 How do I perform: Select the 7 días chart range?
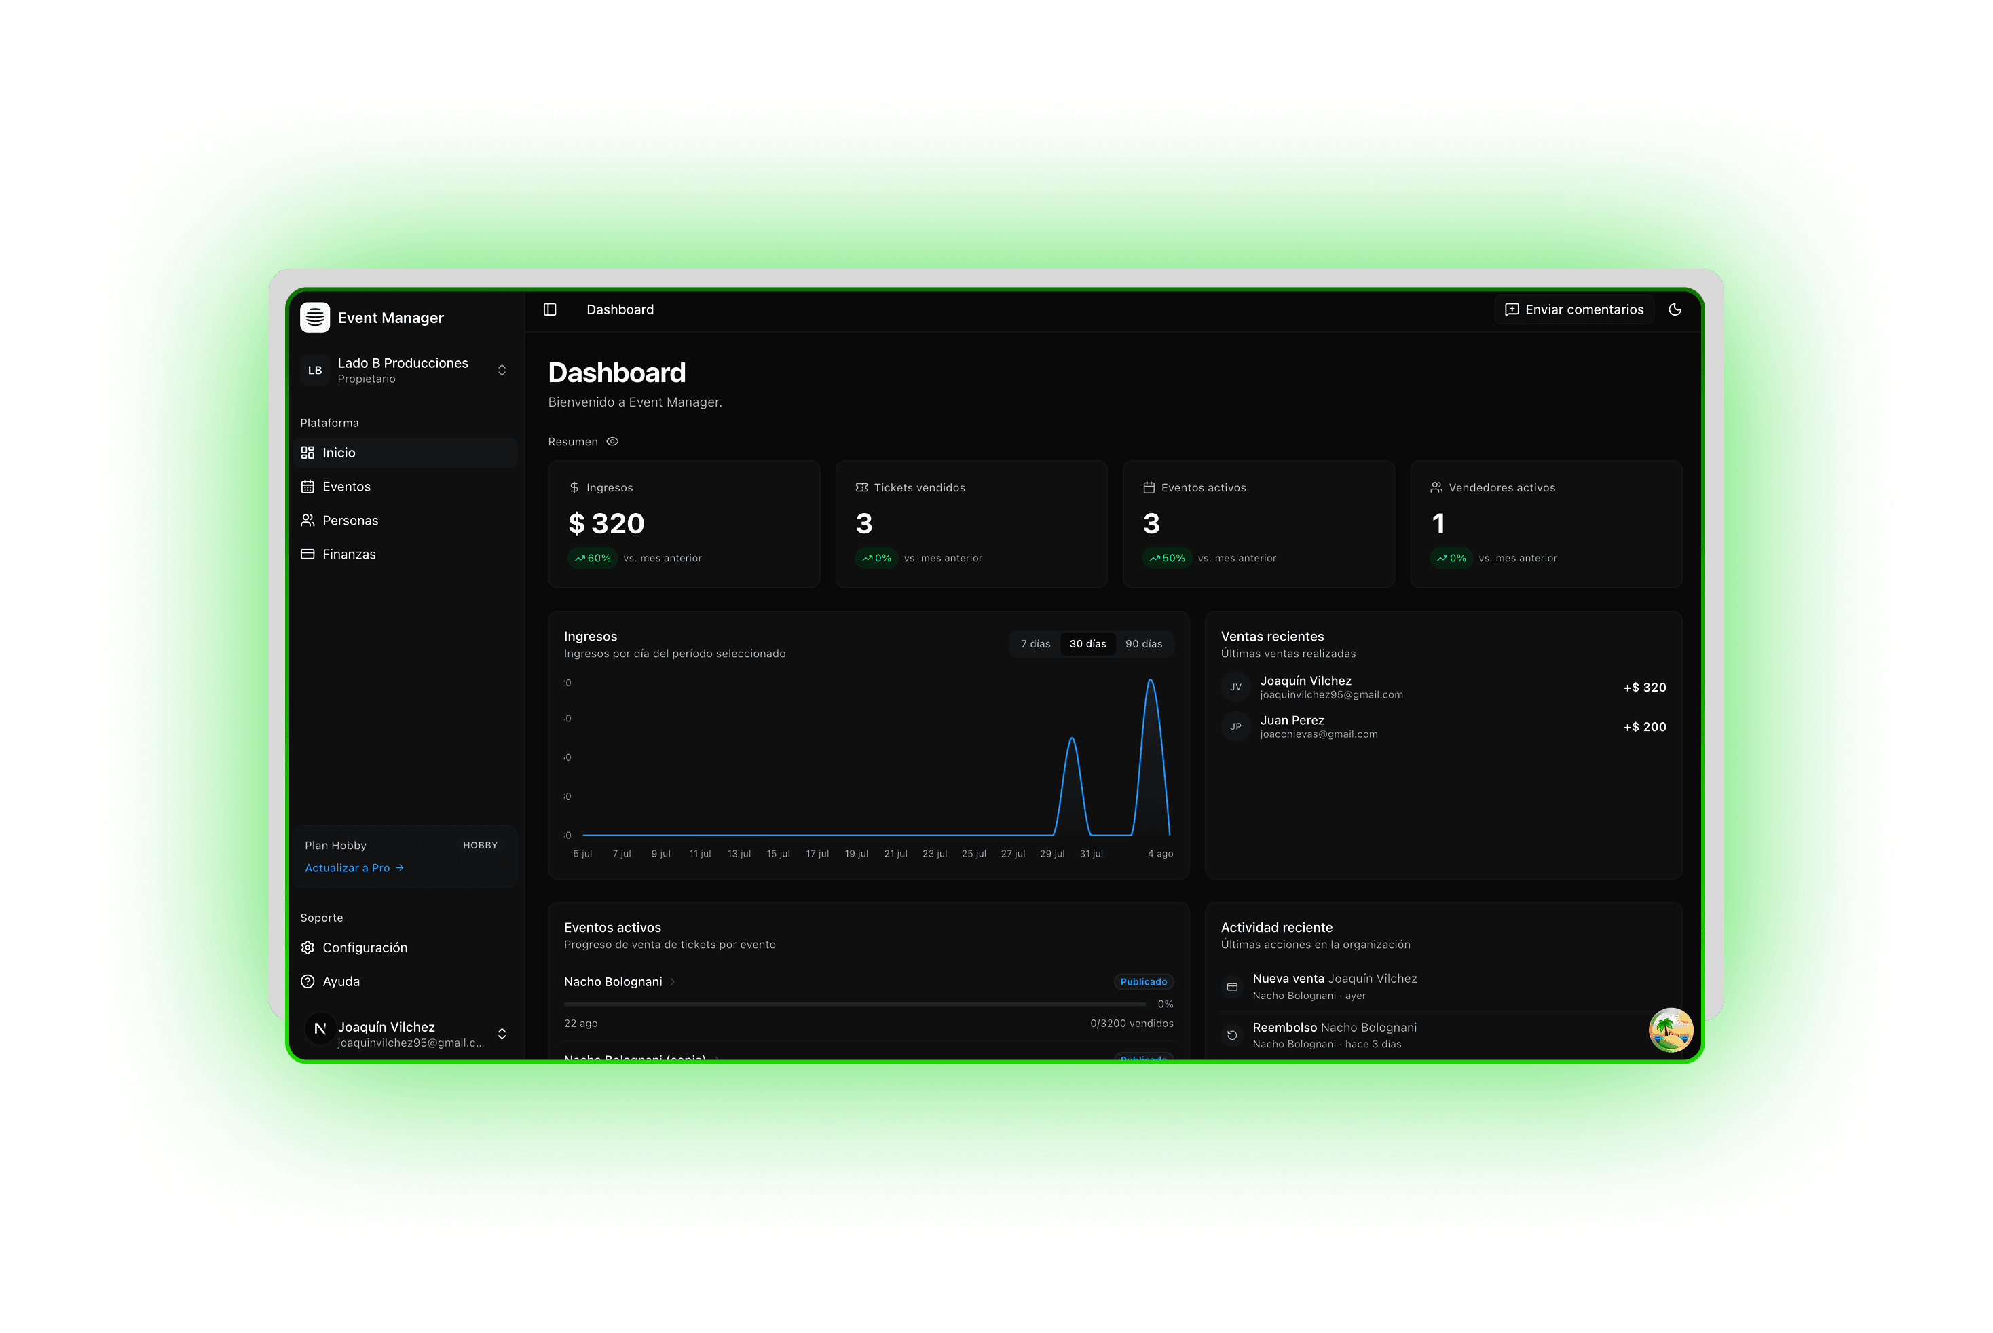1036,644
